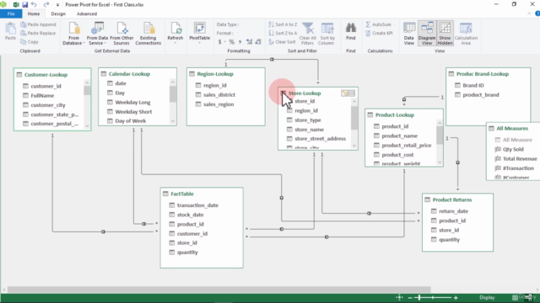Switch to the Home tab

[x=34, y=13]
